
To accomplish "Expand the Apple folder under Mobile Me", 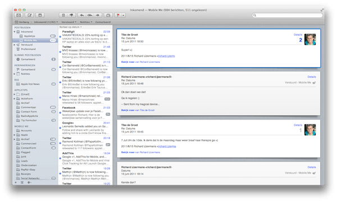I will pos(15,135).
